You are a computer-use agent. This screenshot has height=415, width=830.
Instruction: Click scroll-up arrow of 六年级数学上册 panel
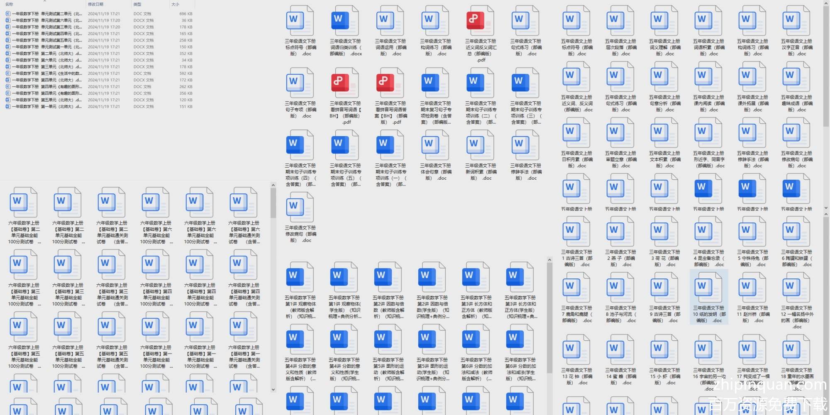pyautogui.click(x=273, y=185)
